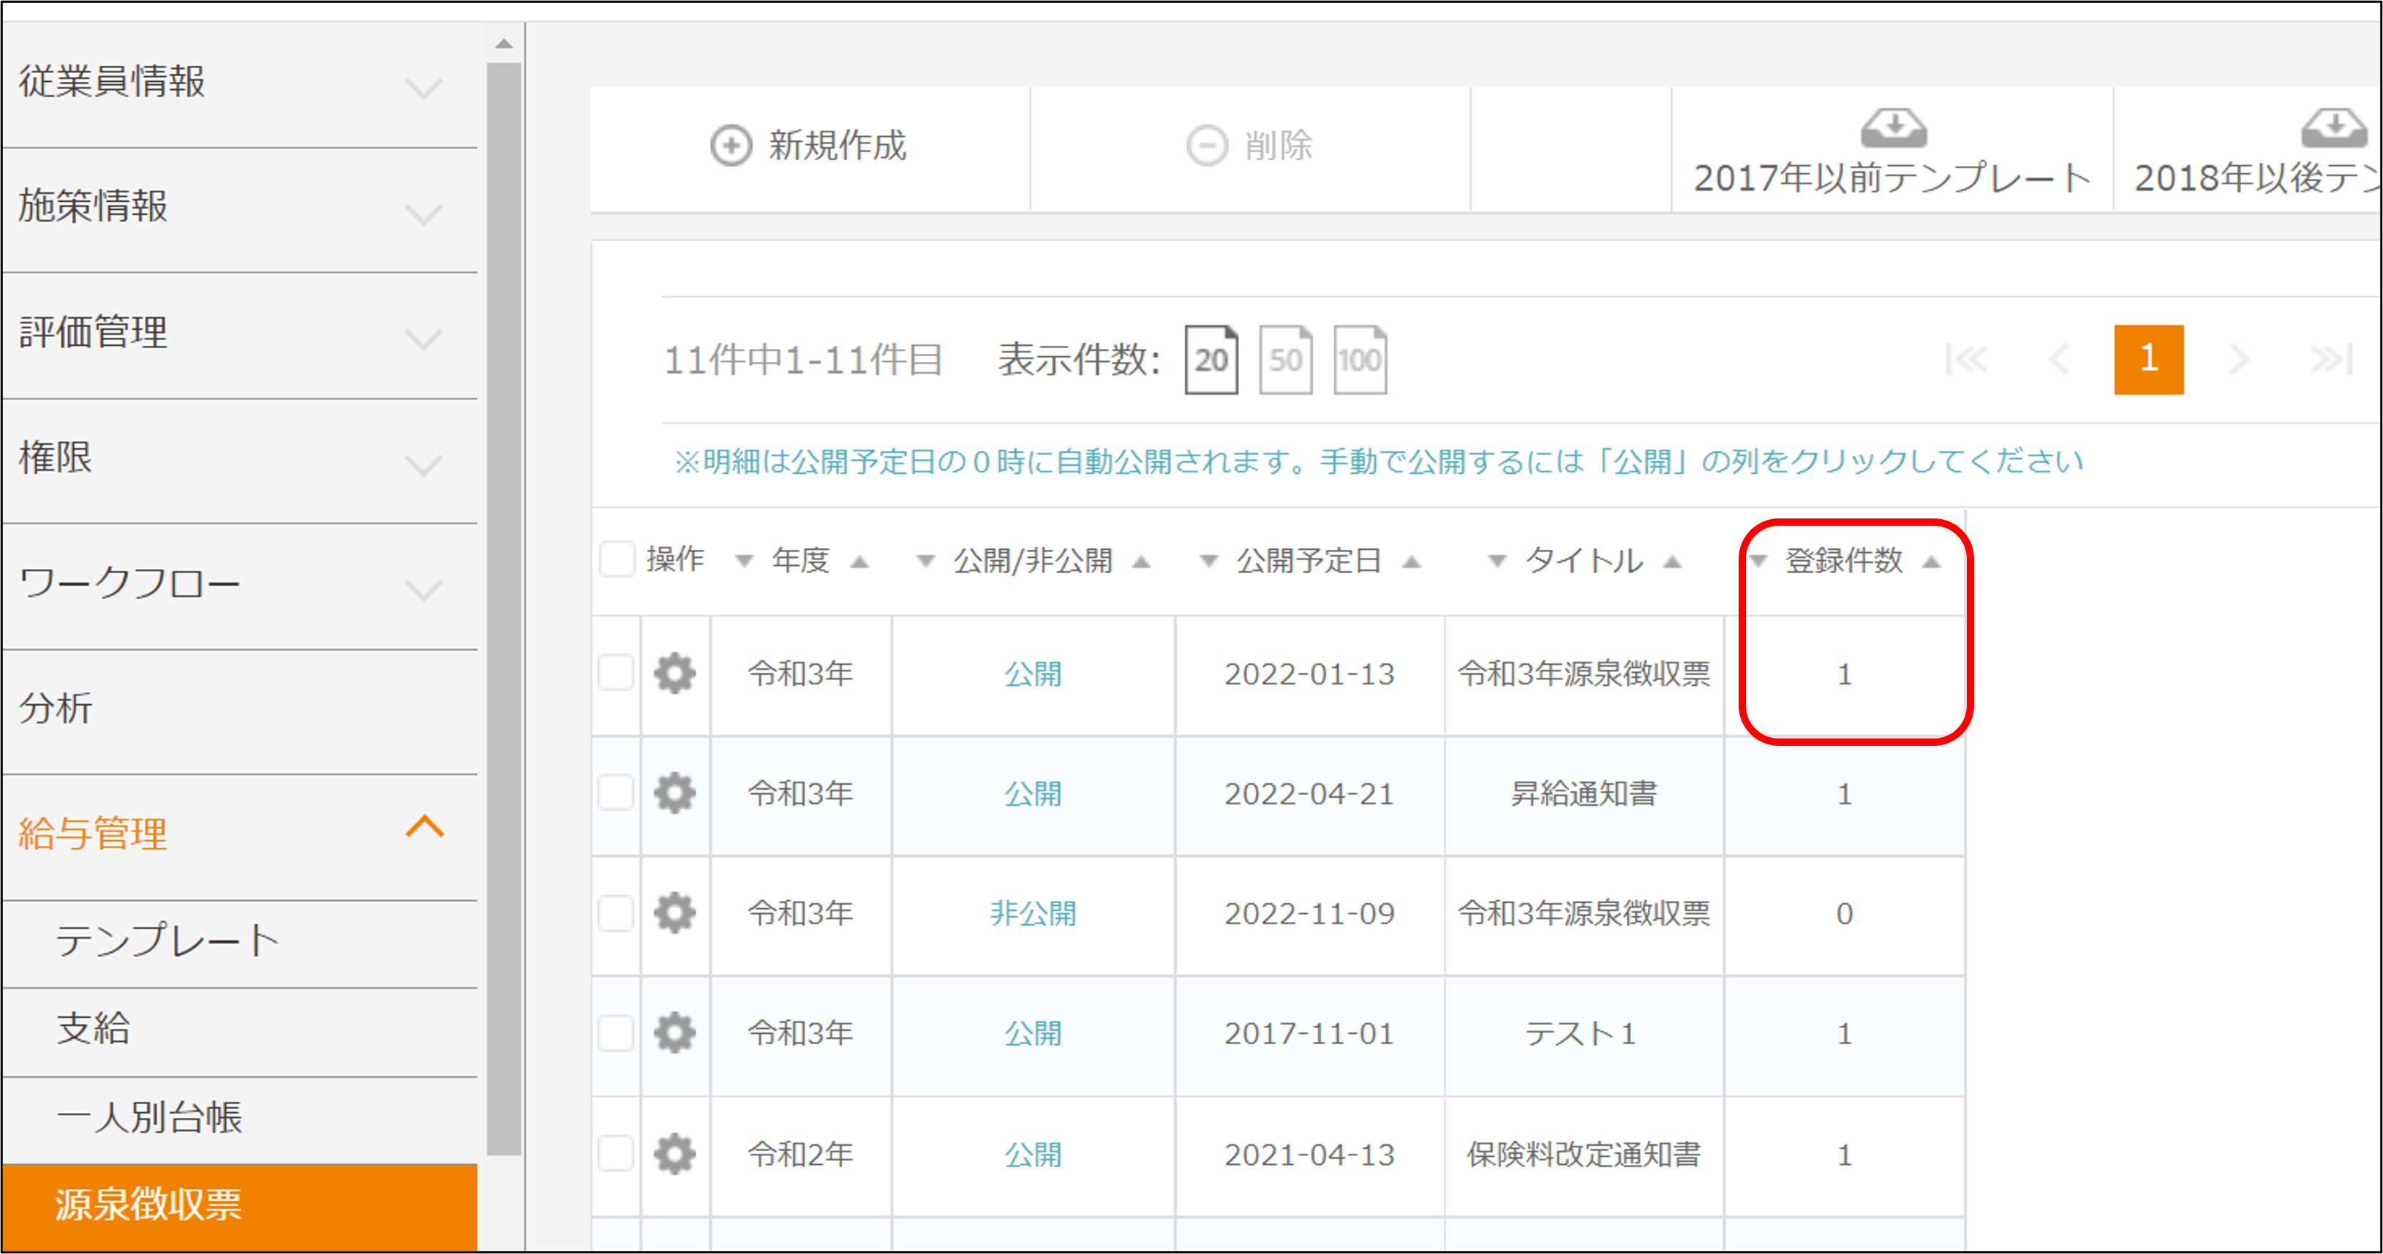This screenshot has height=1254, width=2383.
Task: Open gear menu for 昇給通知書 row
Action: [674, 793]
